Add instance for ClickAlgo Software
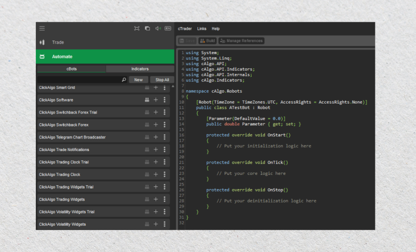 click(155, 100)
